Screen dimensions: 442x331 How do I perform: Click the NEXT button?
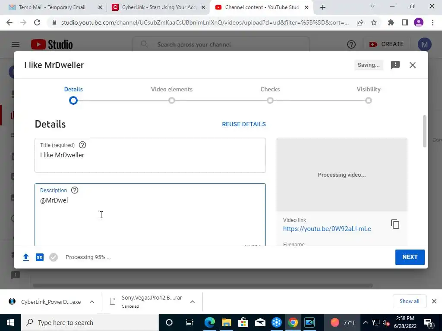(410, 257)
